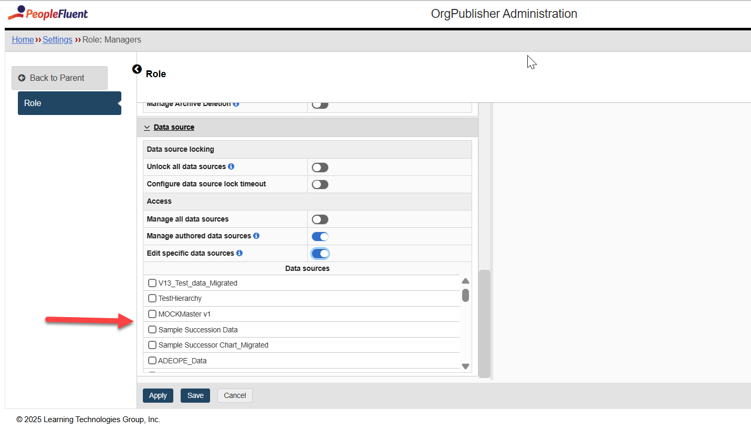This screenshot has width=751, height=430.
Task: Click the role settings panel scrollbar
Action: click(485, 323)
